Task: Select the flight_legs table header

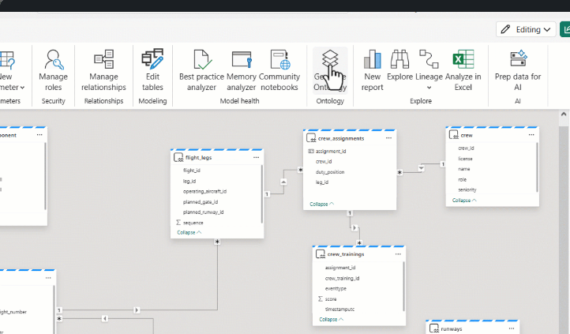Action: point(217,157)
